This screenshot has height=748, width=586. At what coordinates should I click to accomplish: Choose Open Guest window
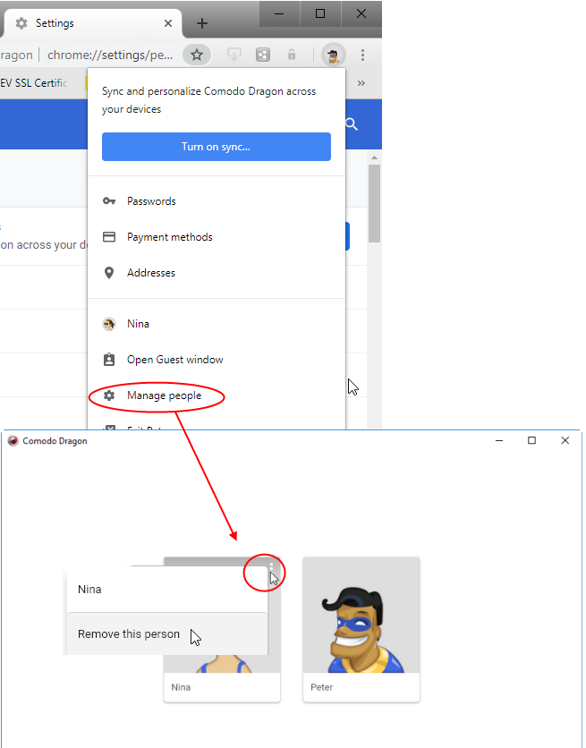pos(216,360)
